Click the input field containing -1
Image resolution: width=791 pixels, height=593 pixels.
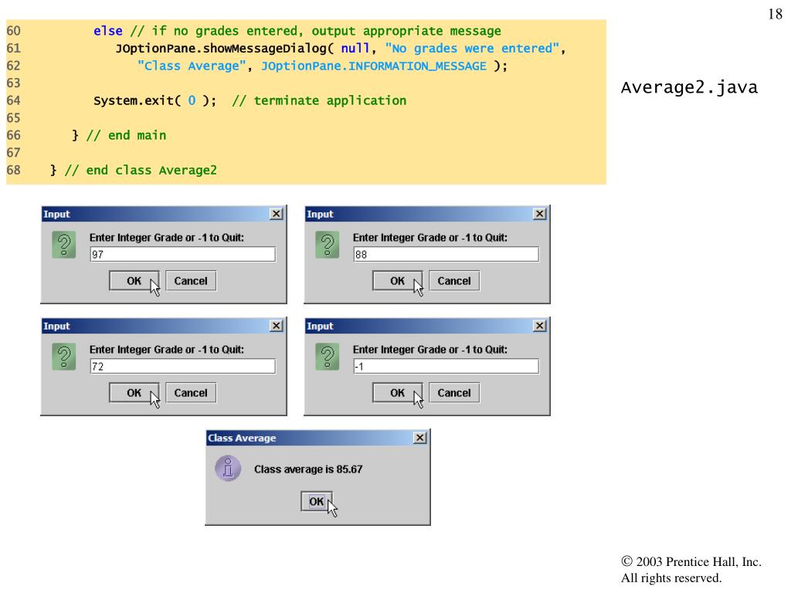(446, 366)
